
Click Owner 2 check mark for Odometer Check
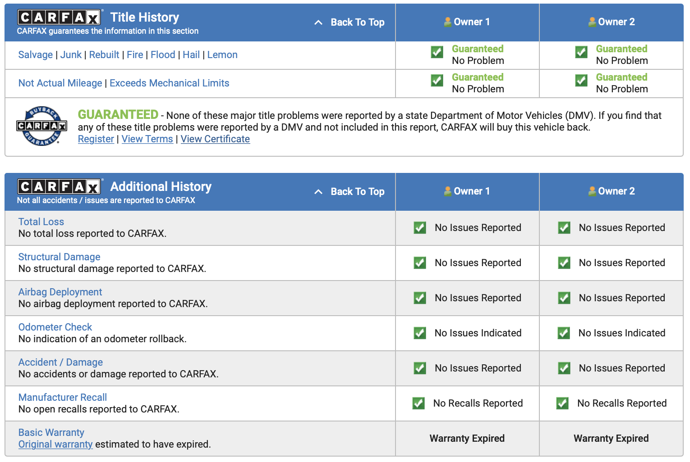[x=564, y=333]
